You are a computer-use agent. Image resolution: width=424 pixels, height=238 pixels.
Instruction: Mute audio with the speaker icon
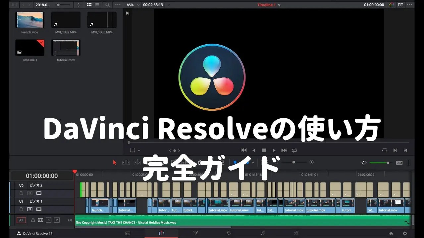(364, 163)
